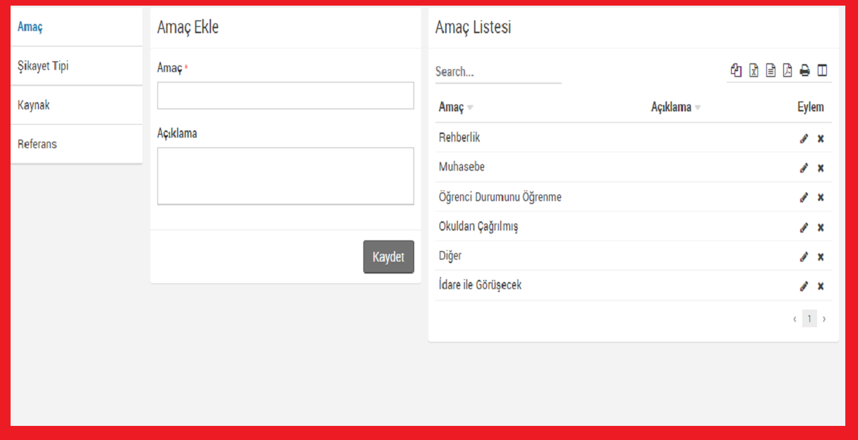Viewport: 858px width, 440px height.
Task: Open the column visibility icon
Action: pos(822,71)
